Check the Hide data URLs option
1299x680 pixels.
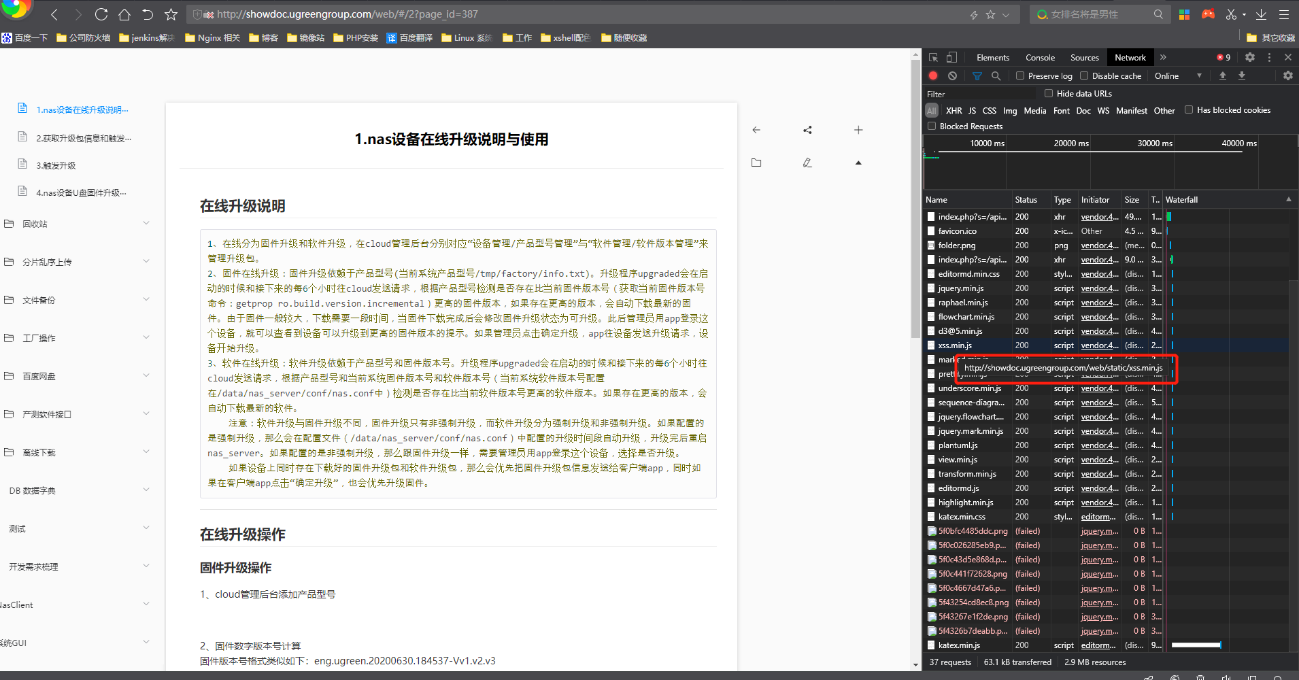[x=1048, y=93]
